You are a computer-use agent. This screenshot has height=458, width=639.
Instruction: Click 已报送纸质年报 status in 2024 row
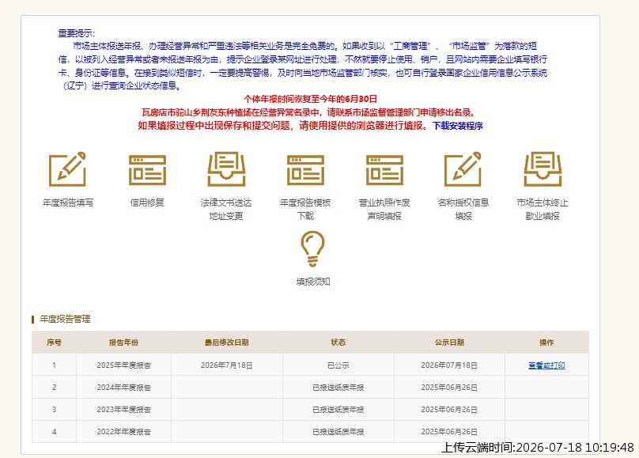click(x=338, y=387)
